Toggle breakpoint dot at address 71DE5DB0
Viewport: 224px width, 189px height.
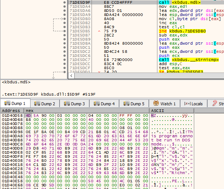tap(65, 19)
